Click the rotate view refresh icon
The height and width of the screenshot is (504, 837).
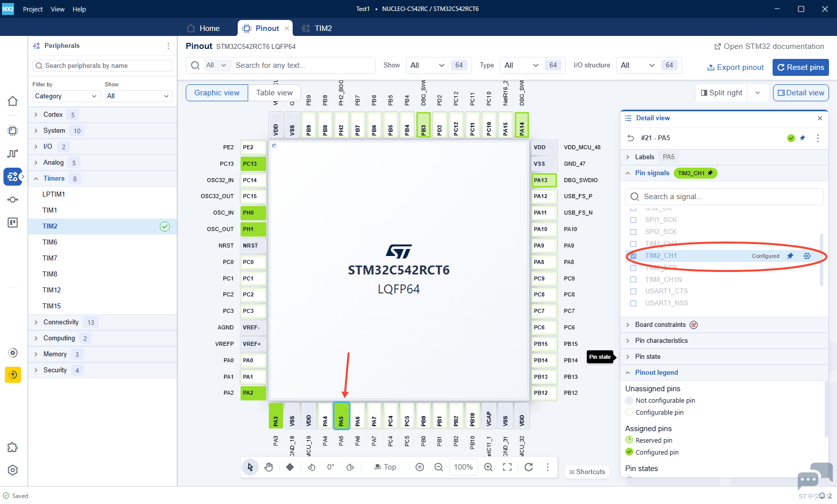(x=529, y=467)
